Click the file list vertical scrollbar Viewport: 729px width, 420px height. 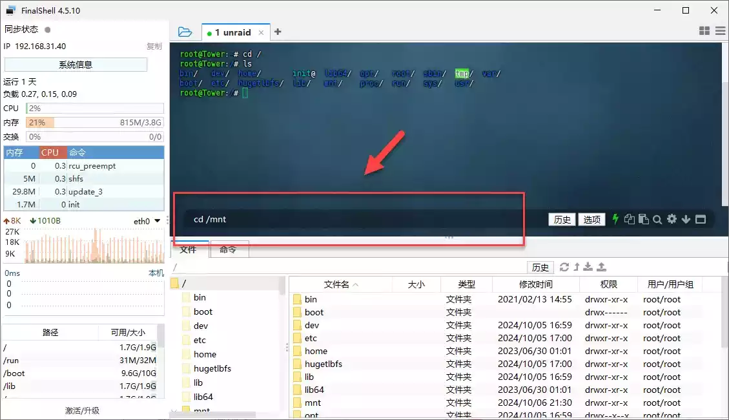pos(725,311)
